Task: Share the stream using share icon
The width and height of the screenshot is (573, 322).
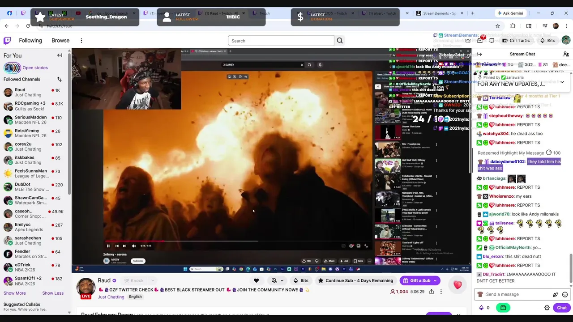Action: pyautogui.click(x=432, y=292)
